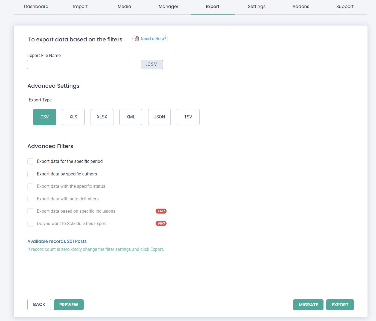Enable export data with the specific status

click(30, 186)
